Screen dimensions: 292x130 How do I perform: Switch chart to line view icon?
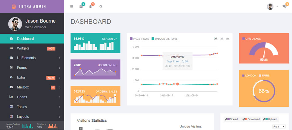(x=216, y=39)
